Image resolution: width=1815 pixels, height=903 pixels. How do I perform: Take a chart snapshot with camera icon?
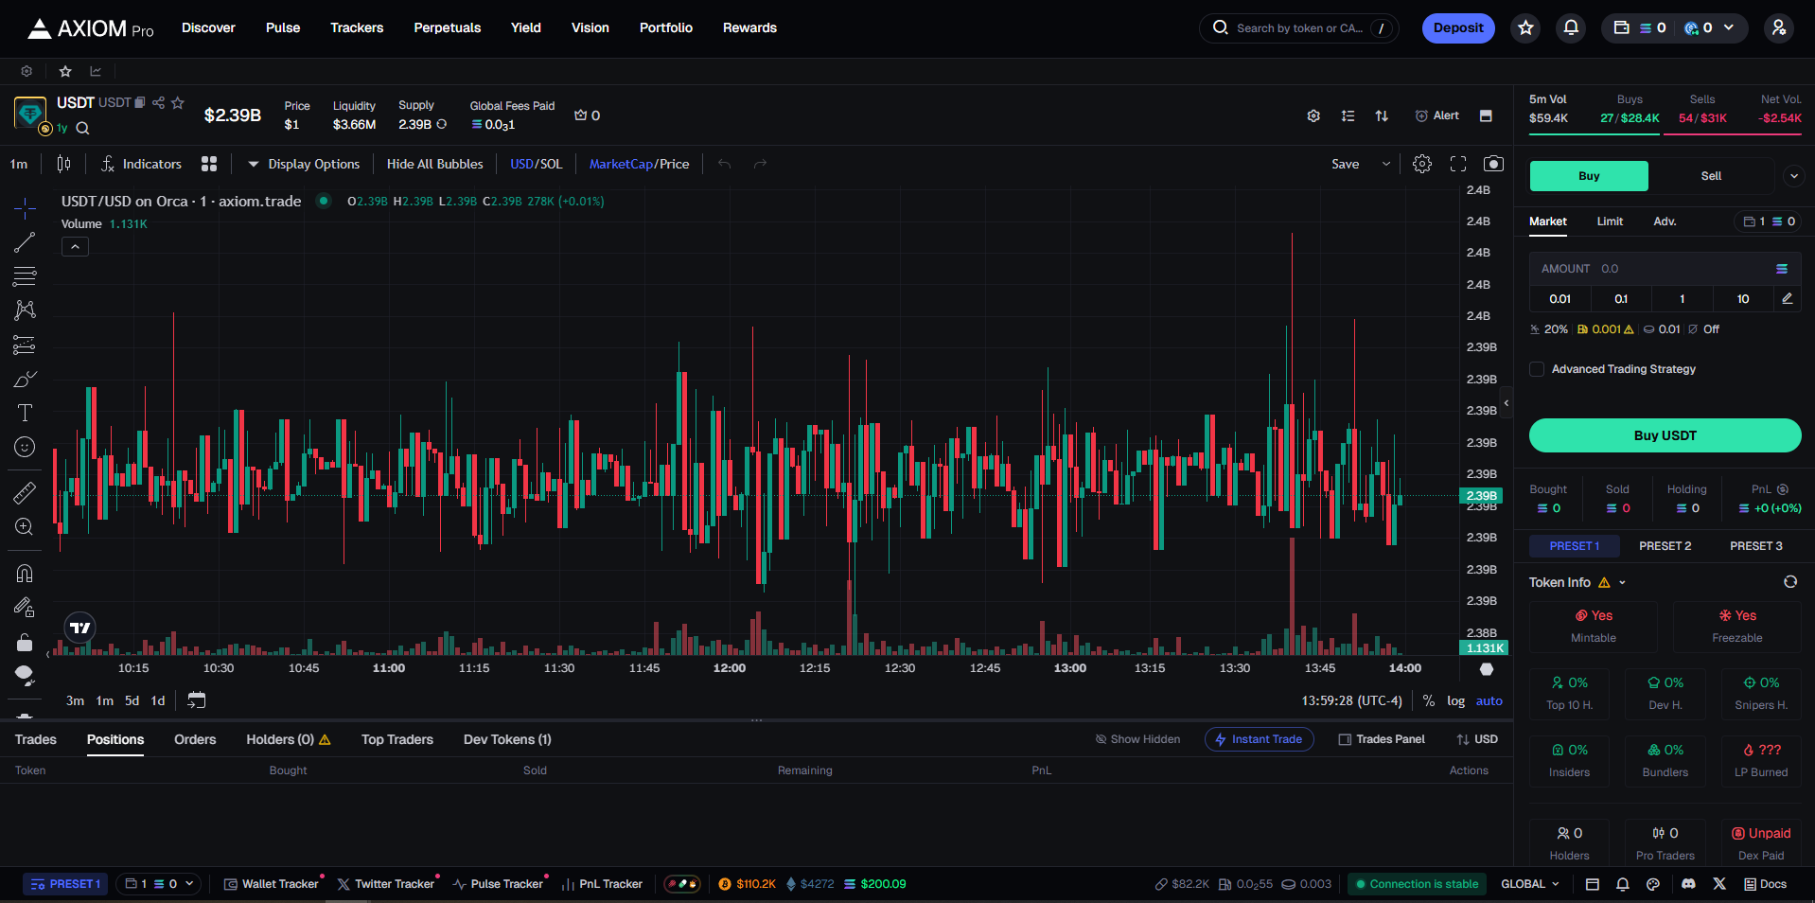point(1493,164)
